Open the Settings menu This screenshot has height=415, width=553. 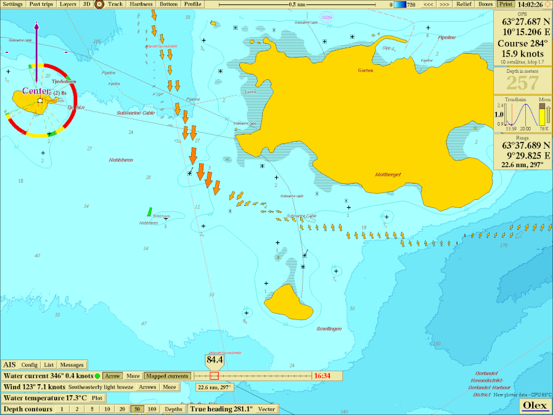(13, 4)
